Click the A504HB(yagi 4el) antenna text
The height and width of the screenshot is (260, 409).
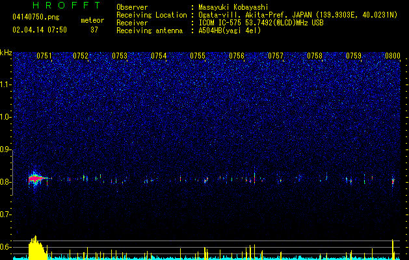(230, 31)
